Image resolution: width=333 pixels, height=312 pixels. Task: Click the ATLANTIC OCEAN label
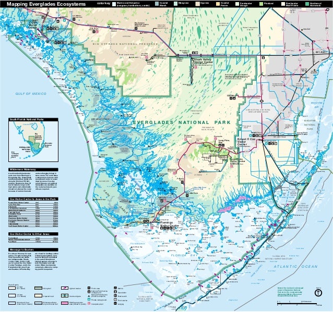(295, 267)
